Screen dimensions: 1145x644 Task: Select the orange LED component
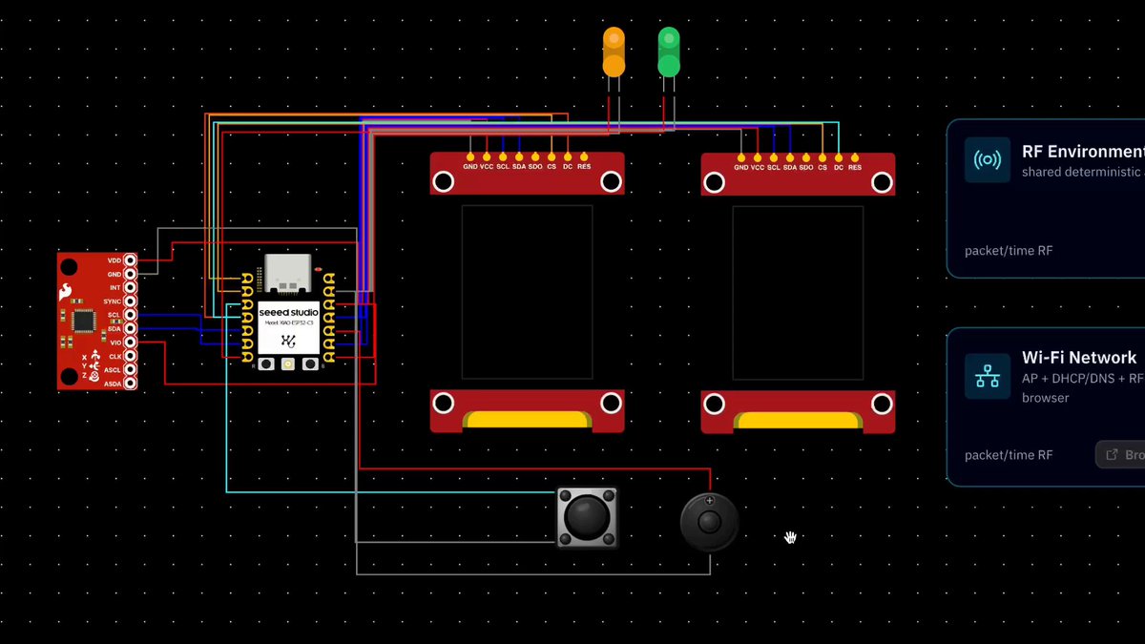(614, 52)
